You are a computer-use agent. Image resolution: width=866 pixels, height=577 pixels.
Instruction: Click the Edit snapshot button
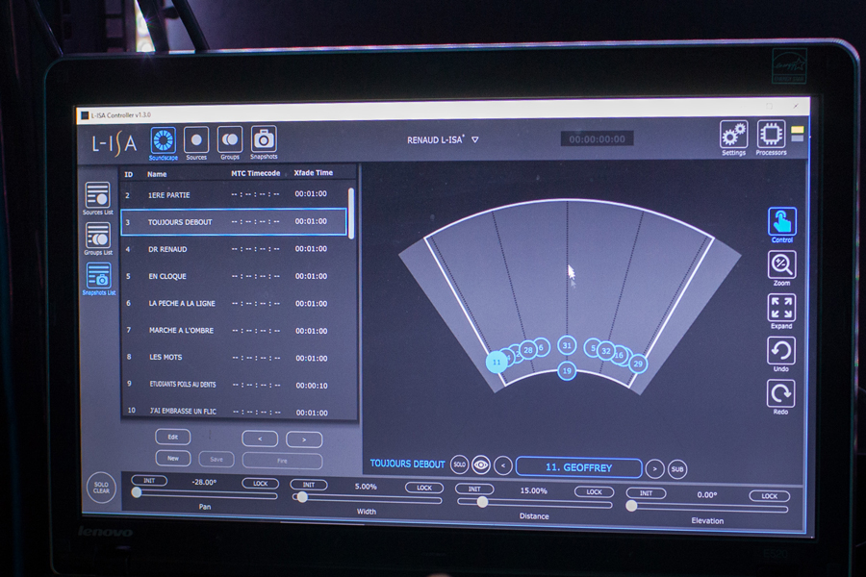[x=173, y=437]
